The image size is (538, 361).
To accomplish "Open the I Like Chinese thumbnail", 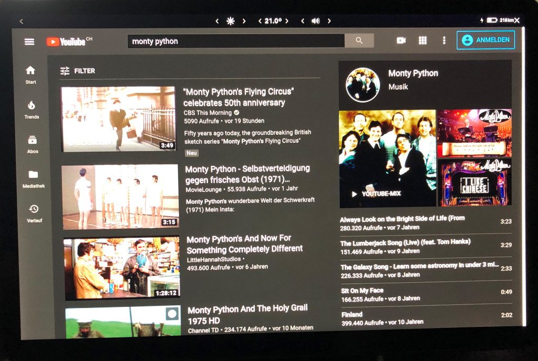I will [475, 182].
